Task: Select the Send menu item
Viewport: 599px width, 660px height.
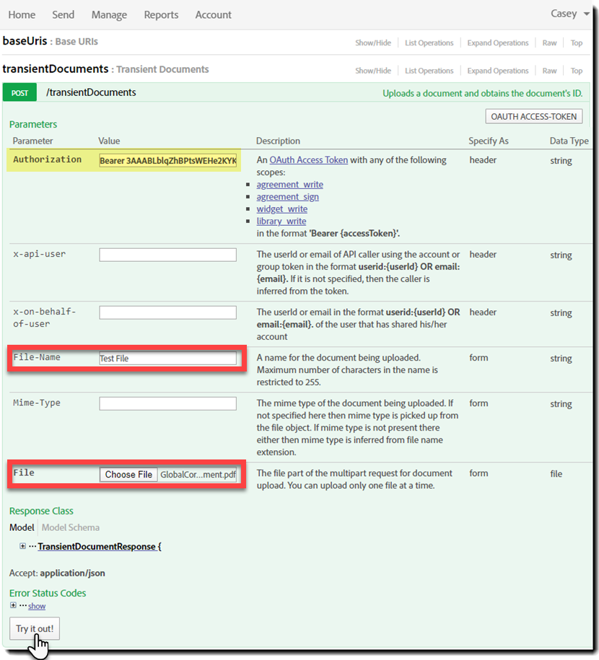Action: coord(63,14)
